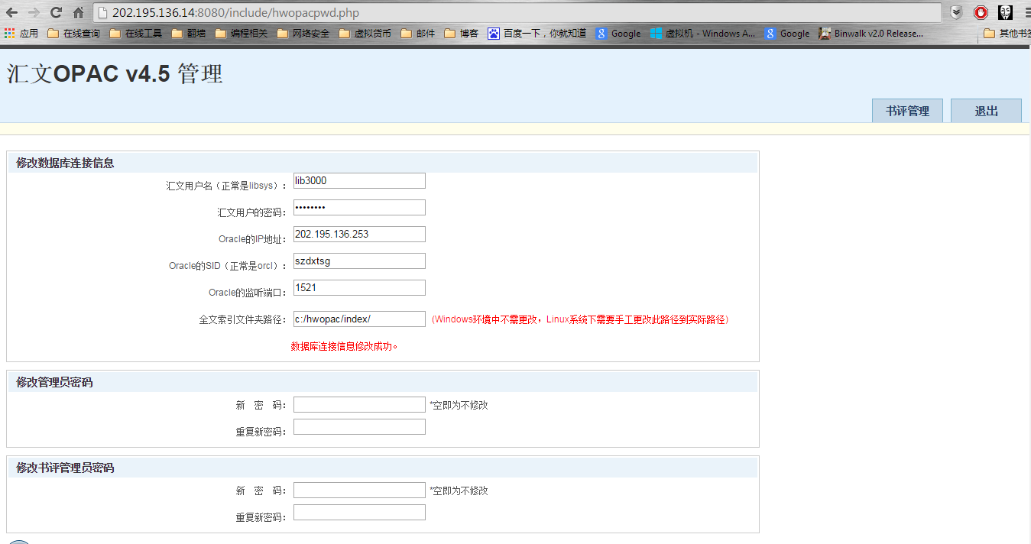The width and height of the screenshot is (1031, 544).
Task: Click 重复新密码 field under 修改书评管理员密码
Action: point(359,513)
